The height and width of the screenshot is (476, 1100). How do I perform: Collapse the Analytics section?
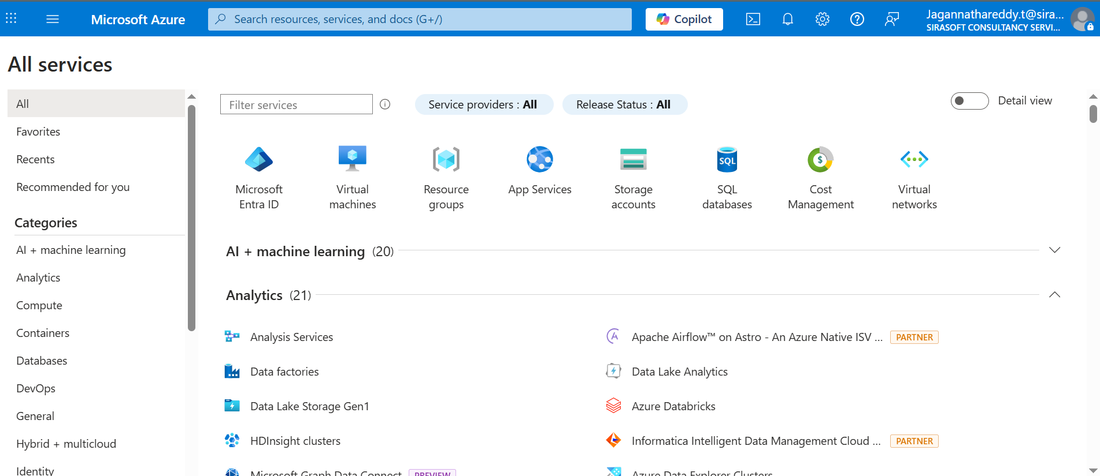tap(1054, 295)
